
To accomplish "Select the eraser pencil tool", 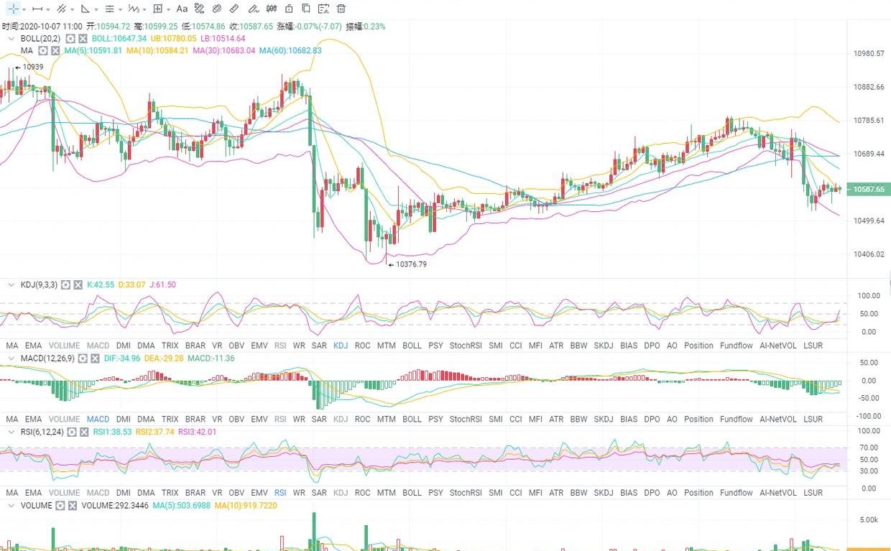I will point(253,9).
